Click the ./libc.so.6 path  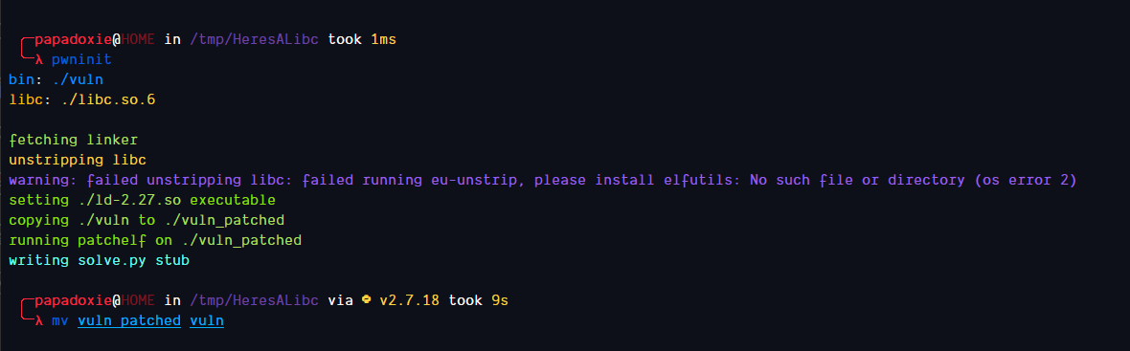[x=108, y=100]
